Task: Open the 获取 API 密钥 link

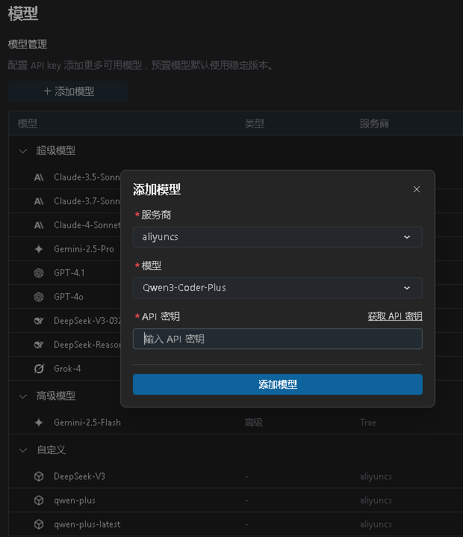Action: (395, 316)
